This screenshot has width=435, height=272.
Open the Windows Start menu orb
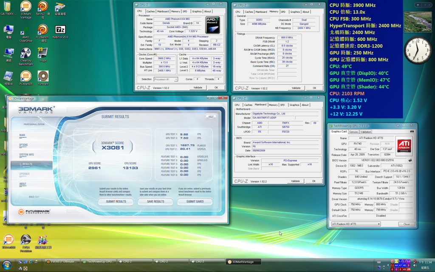tap(7, 265)
